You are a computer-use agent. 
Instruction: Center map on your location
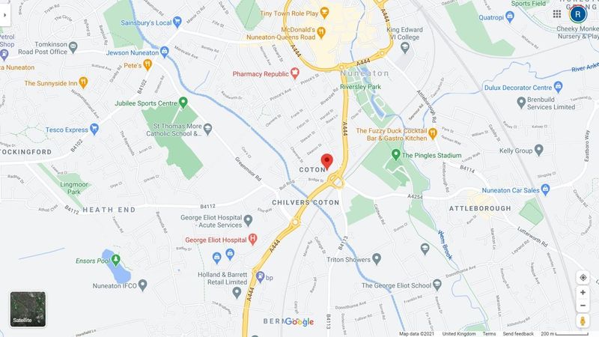583,277
